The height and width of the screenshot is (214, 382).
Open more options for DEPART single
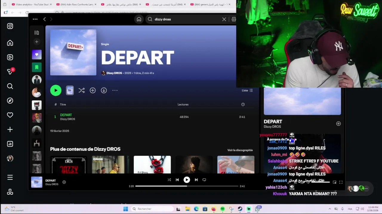115,90
